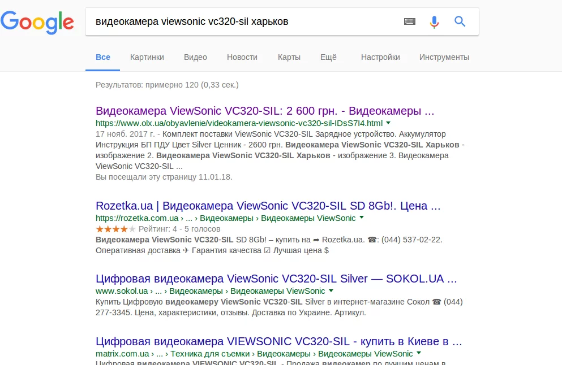Click 'Рейтинг: 4 - 5 голосов' text
562x365 pixels.
tap(179, 229)
